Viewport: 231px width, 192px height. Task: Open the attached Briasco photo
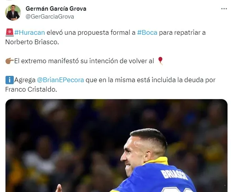point(116,146)
